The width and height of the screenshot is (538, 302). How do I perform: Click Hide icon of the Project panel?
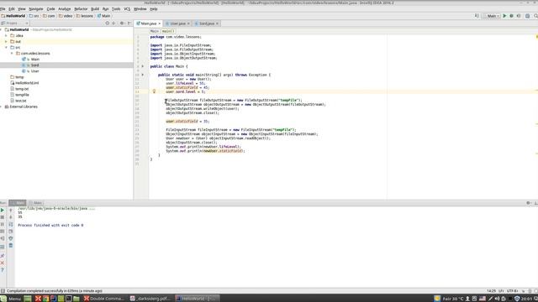(129, 23)
